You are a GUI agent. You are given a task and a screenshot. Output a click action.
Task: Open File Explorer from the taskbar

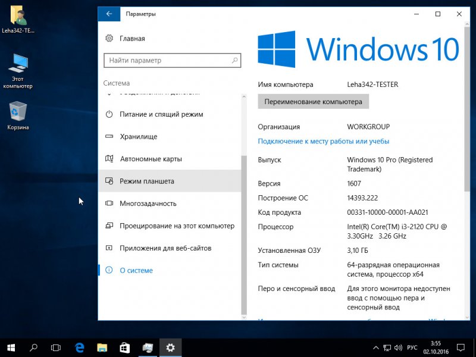pyautogui.click(x=102, y=347)
